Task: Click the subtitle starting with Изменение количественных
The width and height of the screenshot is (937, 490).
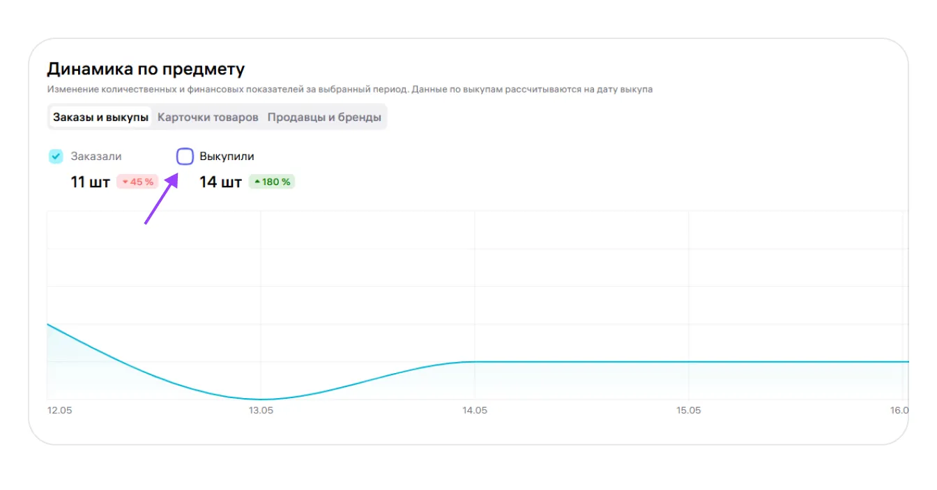Action: click(x=350, y=89)
